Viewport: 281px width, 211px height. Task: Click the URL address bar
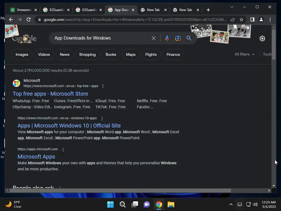pos(135,20)
